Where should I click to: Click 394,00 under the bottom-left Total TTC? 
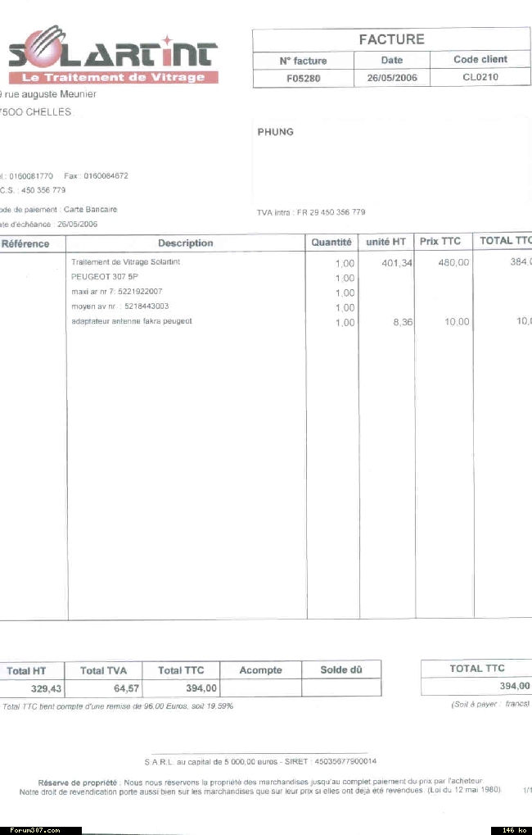201,688
